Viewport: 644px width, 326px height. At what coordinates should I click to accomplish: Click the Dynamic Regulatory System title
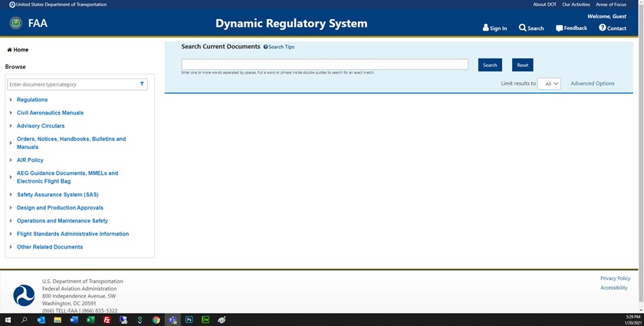click(291, 24)
